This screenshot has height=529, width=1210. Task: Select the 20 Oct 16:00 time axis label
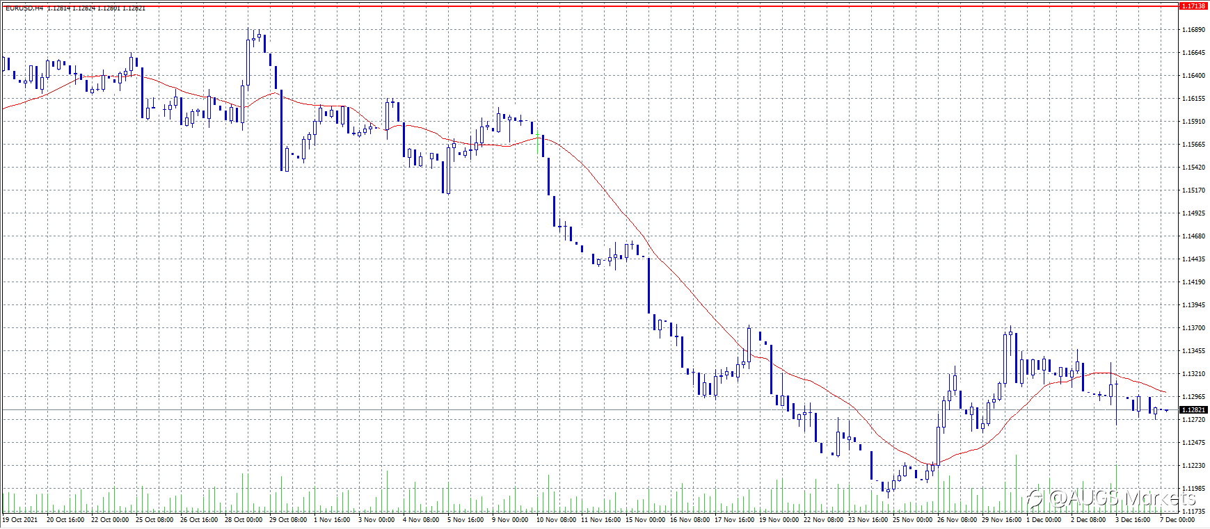(x=65, y=520)
